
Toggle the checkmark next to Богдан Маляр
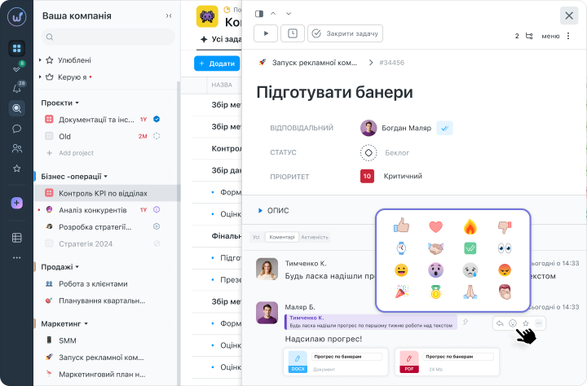pos(445,128)
